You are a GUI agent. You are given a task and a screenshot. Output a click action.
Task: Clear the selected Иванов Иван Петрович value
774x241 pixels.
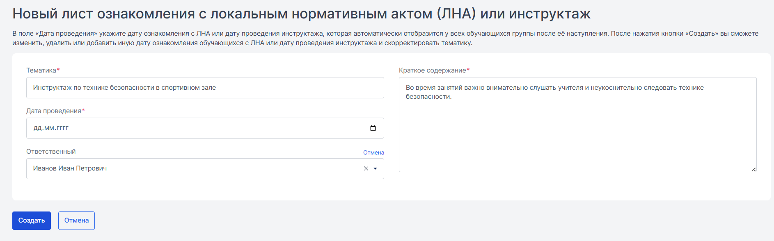[366, 168]
